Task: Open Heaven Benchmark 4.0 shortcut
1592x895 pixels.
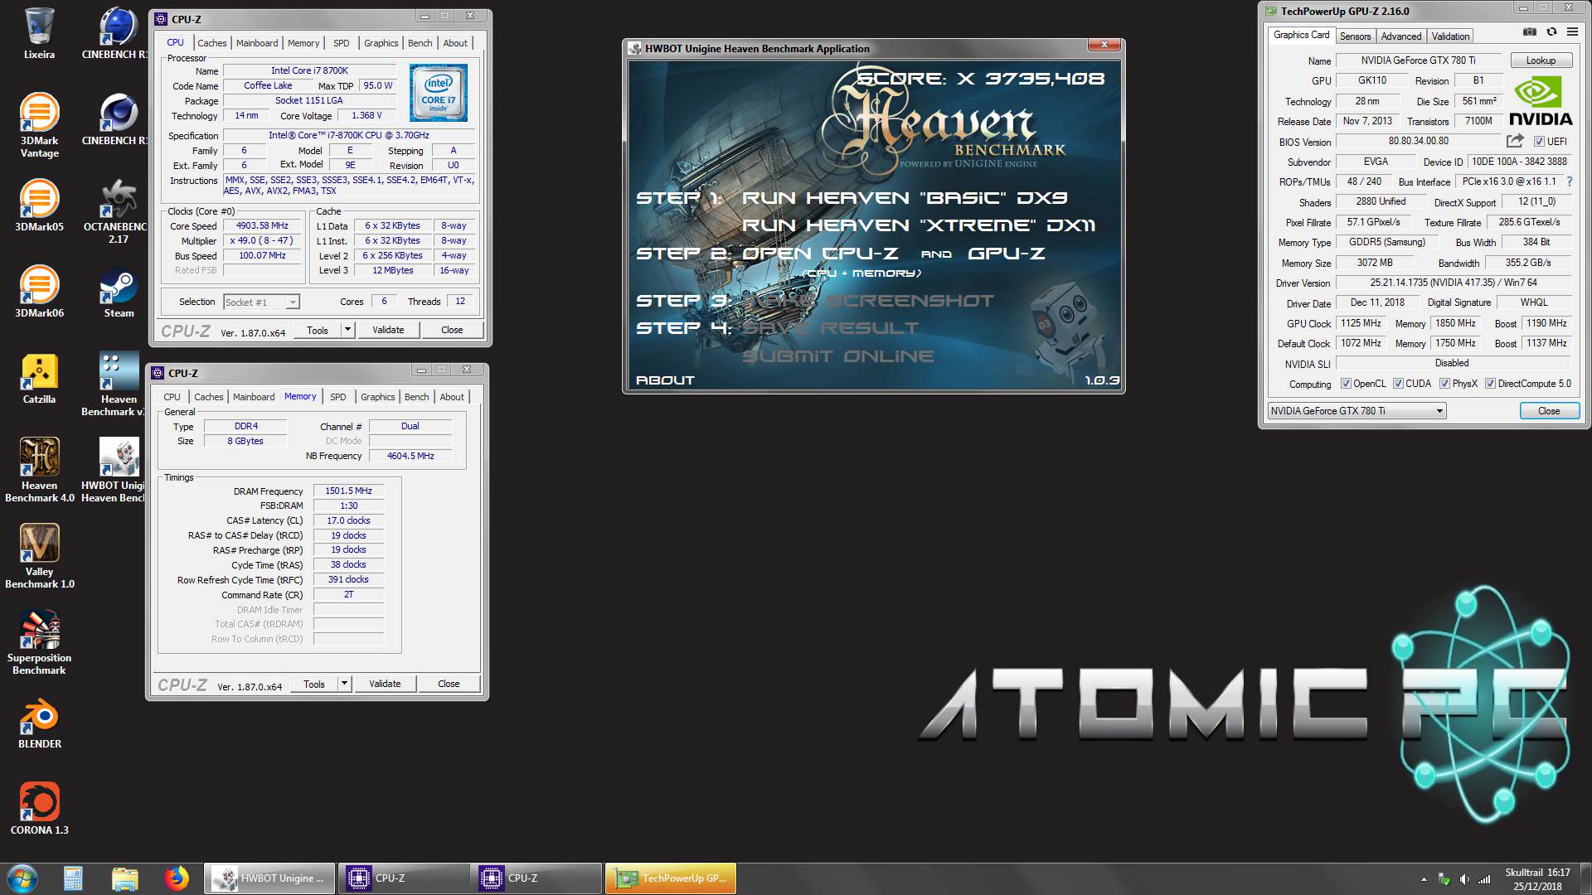Action: (39, 470)
